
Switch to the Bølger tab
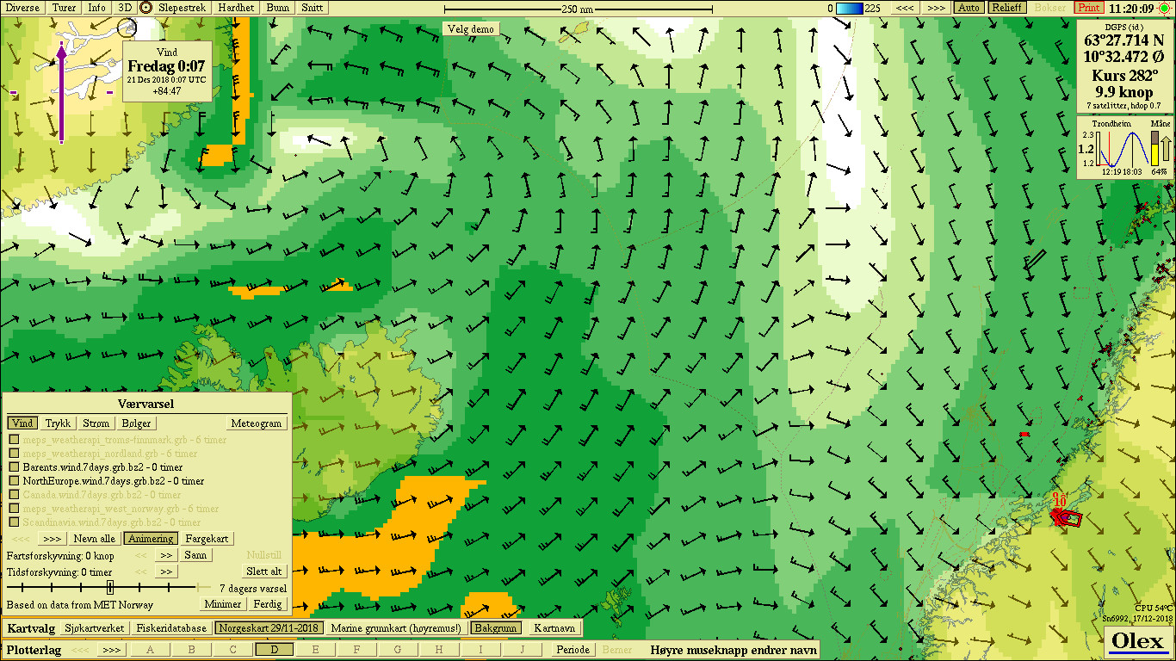click(x=136, y=423)
